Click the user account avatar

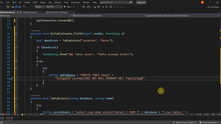[202, 2]
